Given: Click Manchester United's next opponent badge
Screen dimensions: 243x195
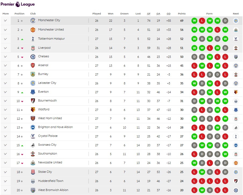Looking at the screenshot, I should pyautogui.click(x=236, y=30).
